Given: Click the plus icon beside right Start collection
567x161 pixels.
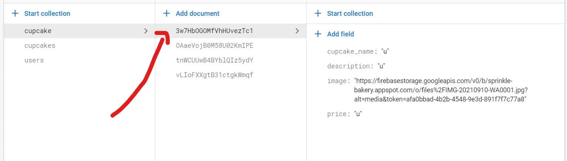Looking at the screenshot, I should (318, 14).
